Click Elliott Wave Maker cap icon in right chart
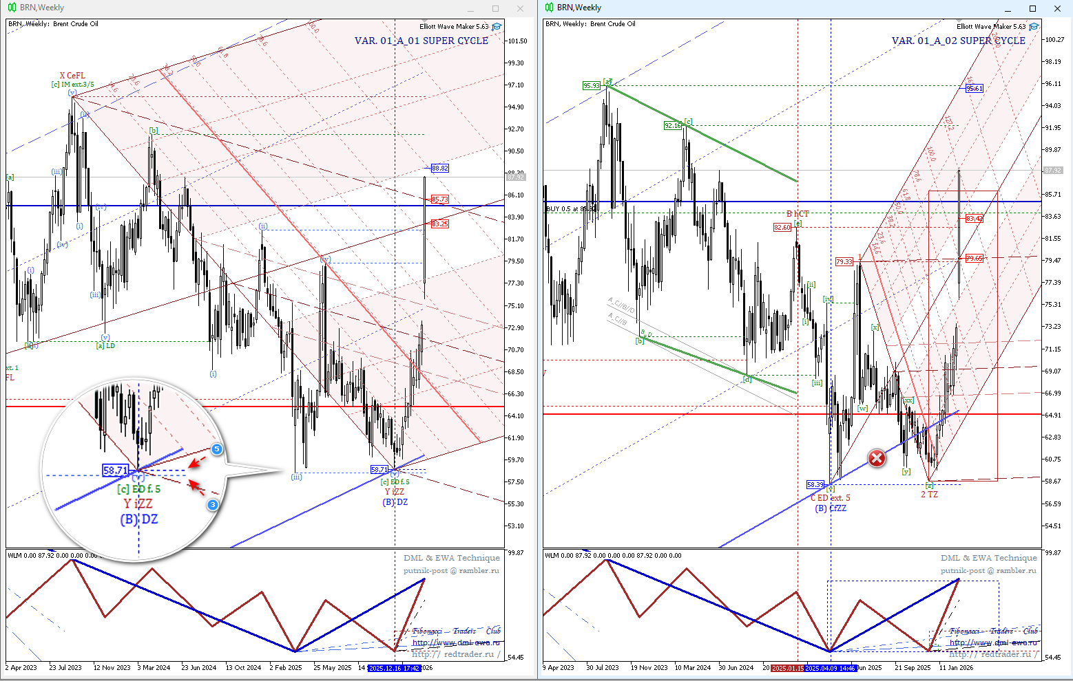This screenshot has height=681, width=1073. click(1034, 27)
